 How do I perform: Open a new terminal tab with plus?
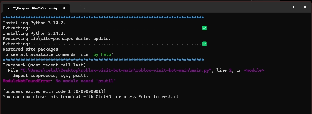coord(76,8)
